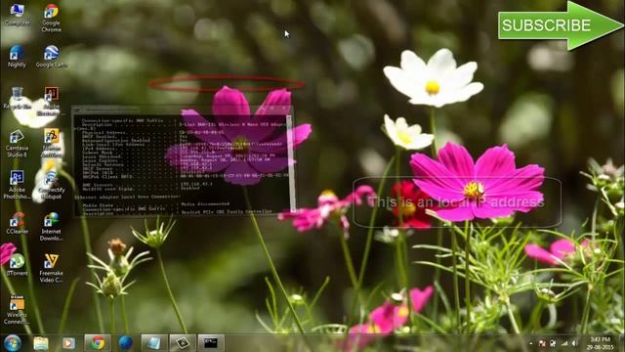625x352 pixels.
Task: Select the Google Earth desktop shortcut
Action: coord(52,57)
